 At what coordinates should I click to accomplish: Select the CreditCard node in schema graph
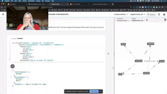[x=151, y=44]
